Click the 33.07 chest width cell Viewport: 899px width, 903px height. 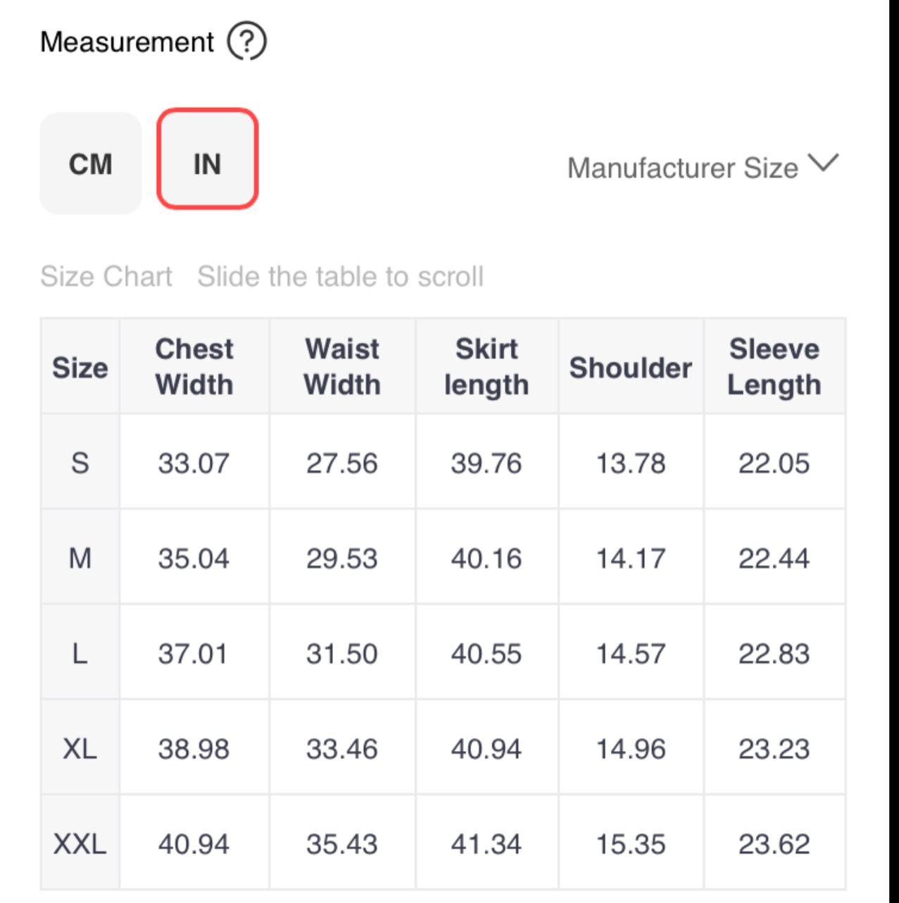194,463
